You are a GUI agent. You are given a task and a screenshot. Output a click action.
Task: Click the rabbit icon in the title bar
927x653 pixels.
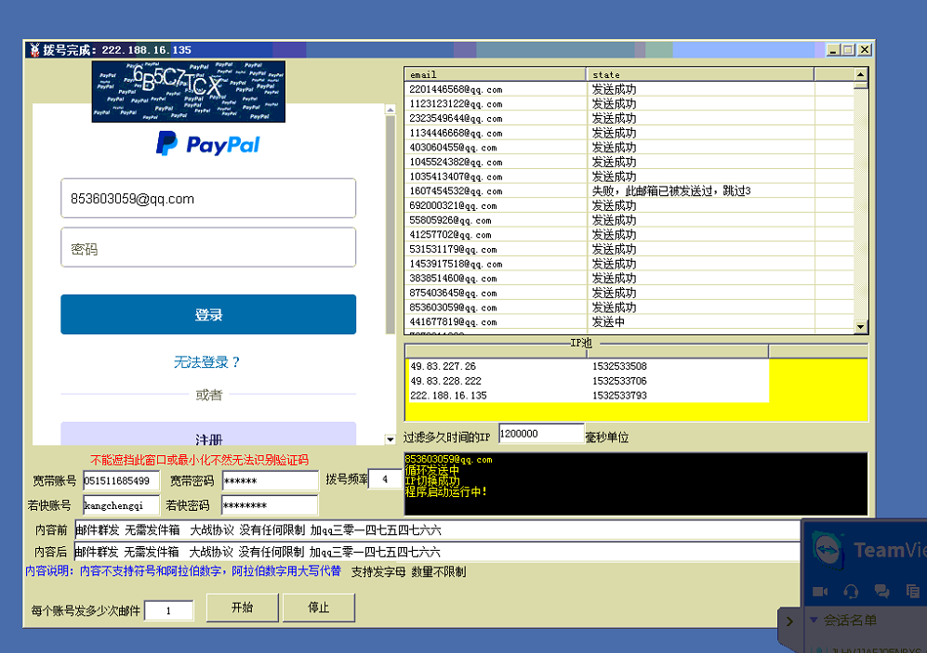point(34,49)
